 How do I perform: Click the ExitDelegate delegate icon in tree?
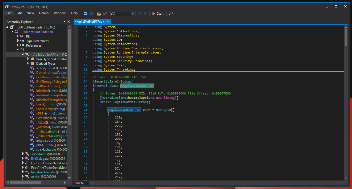pos(27,158)
